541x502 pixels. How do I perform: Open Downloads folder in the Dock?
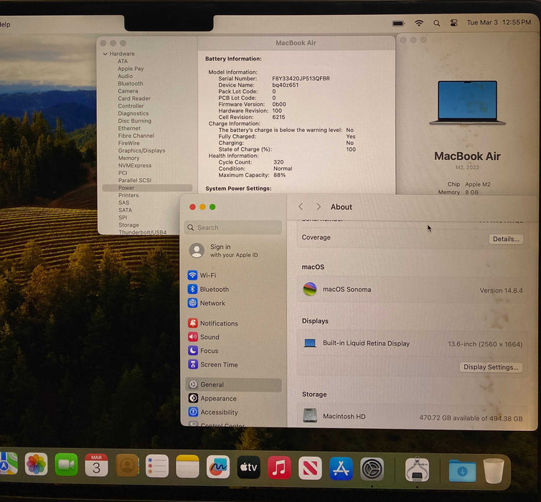[462, 470]
